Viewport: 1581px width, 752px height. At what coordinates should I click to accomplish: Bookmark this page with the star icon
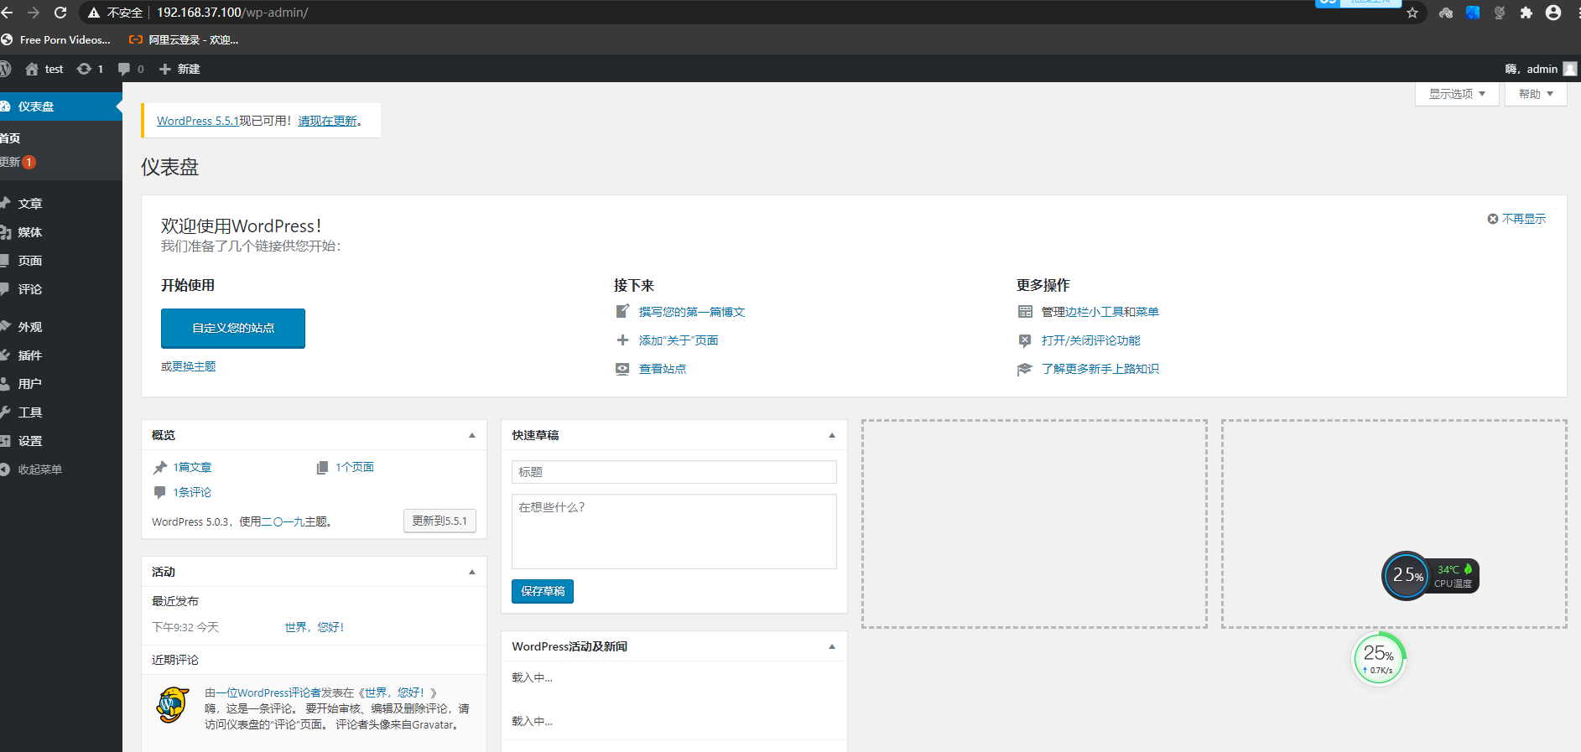(x=1412, y=13)
